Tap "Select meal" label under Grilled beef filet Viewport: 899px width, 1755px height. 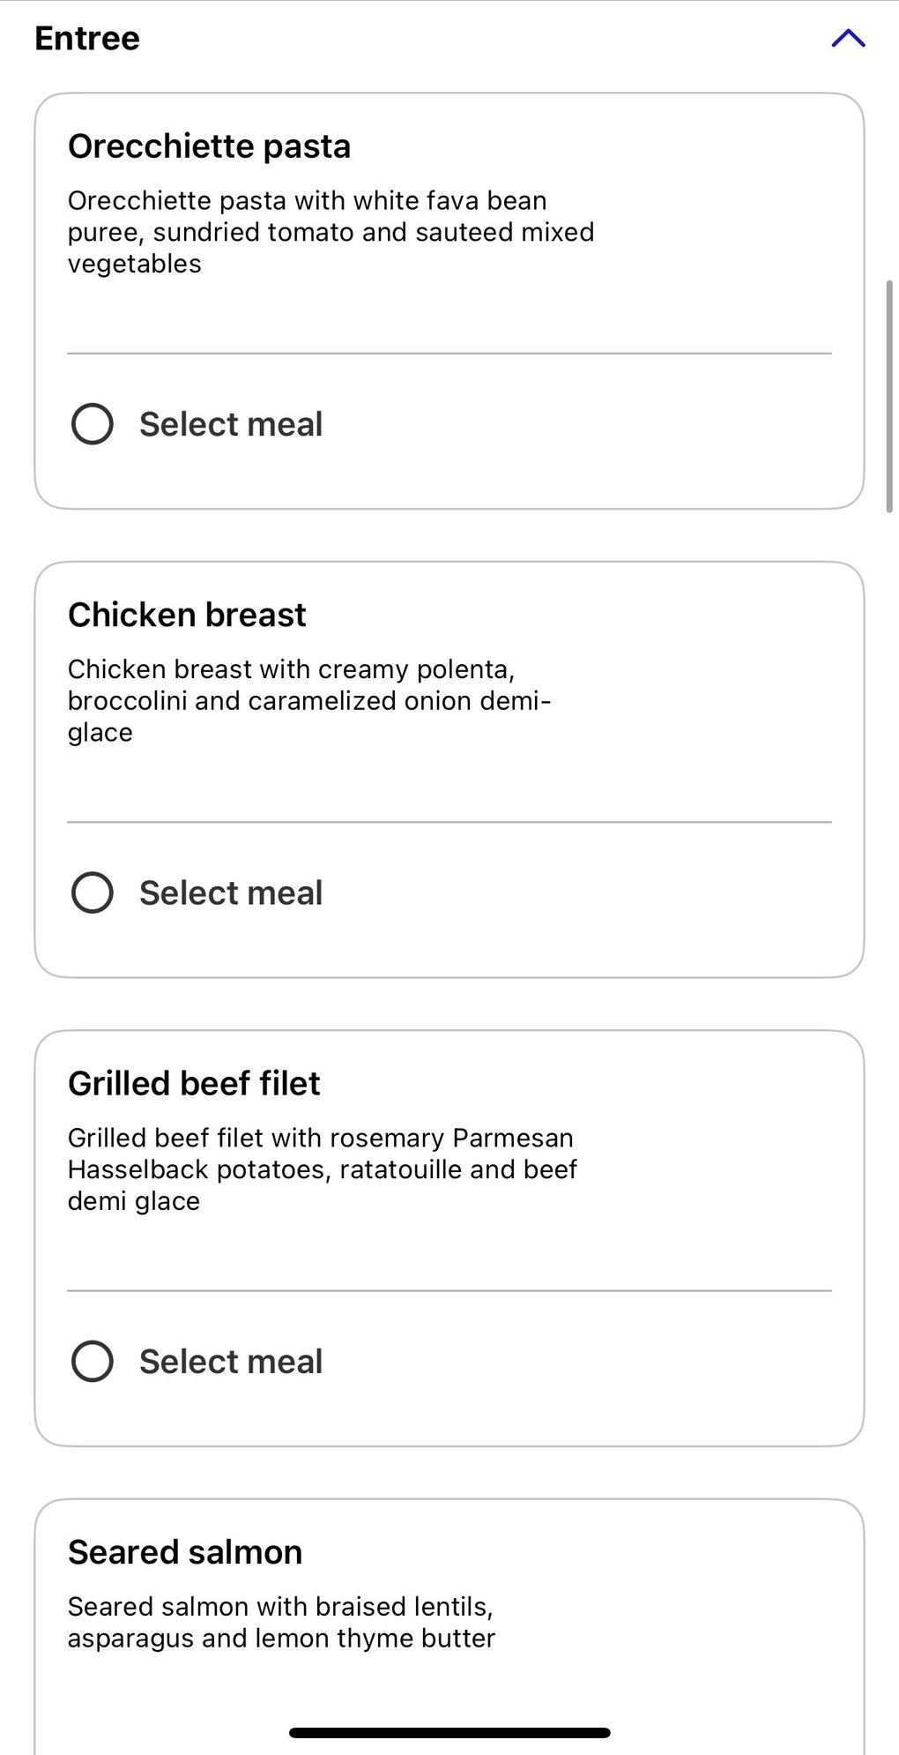click(x=231, y=1361)
